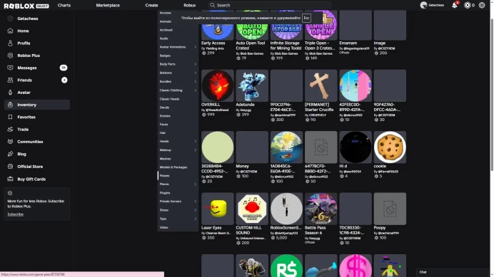Expand the Tops submenu arrow
This screenshot has width=494, height=277.
pyautogui.click(x=196, y=219)
